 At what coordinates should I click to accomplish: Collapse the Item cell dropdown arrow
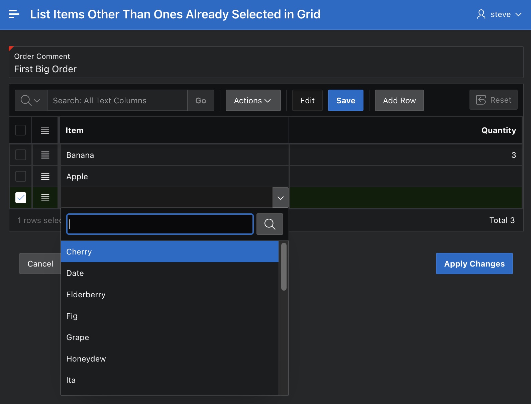click(281, 198)
